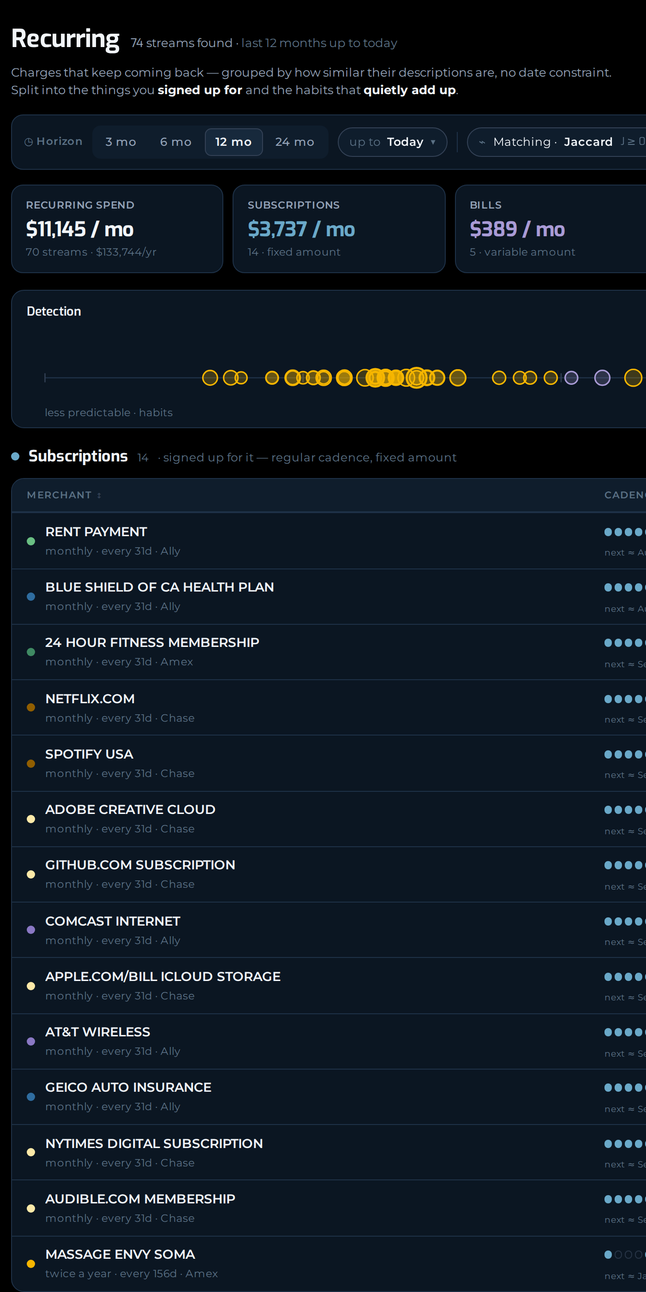Click the RENT PAYMENT row
The image size is (646, 1292).
click(329, 541)
